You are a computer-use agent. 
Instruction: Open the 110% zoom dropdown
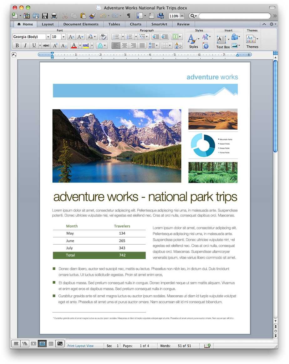[182, 16]
